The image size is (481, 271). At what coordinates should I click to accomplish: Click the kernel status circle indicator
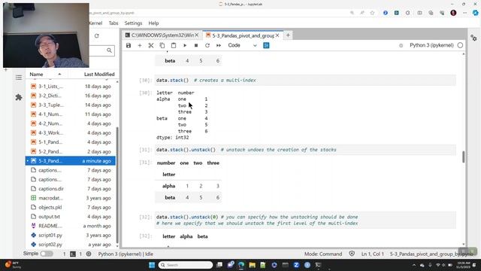[x=460, y=45]
